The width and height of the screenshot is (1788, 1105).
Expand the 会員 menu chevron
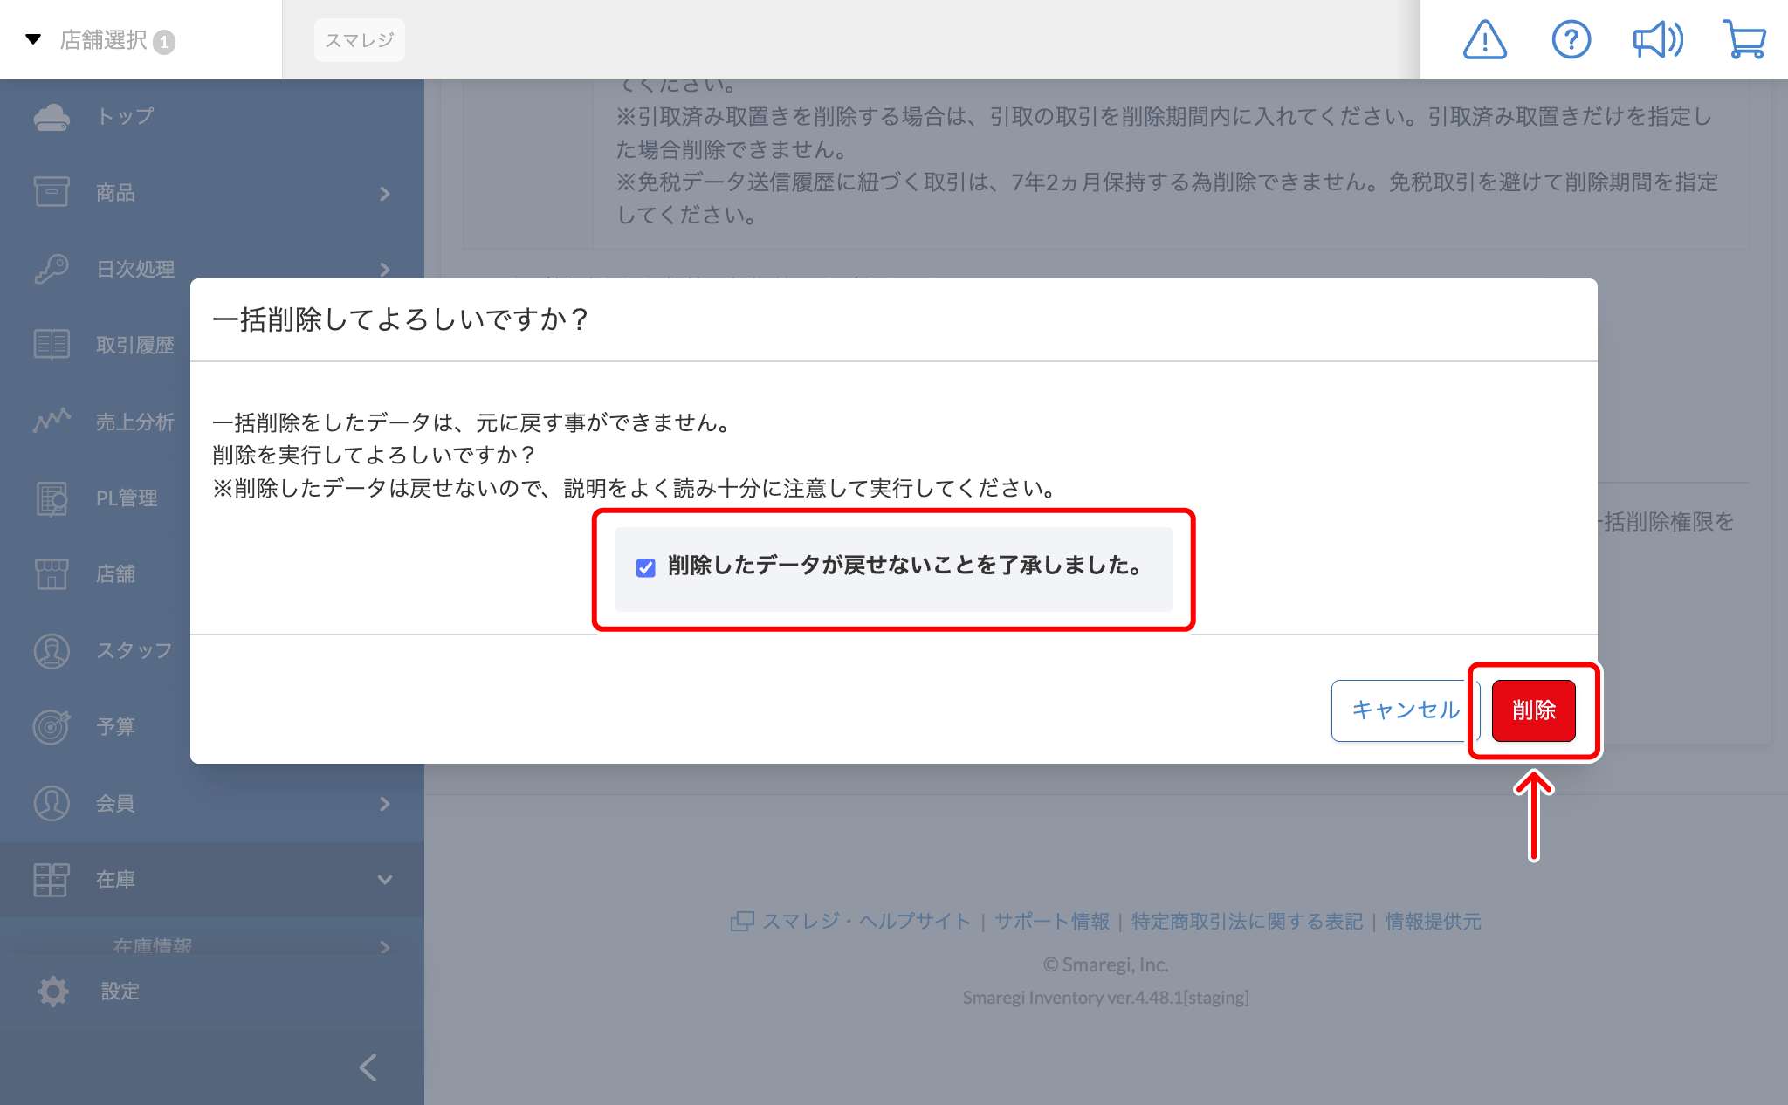point(385,803)
